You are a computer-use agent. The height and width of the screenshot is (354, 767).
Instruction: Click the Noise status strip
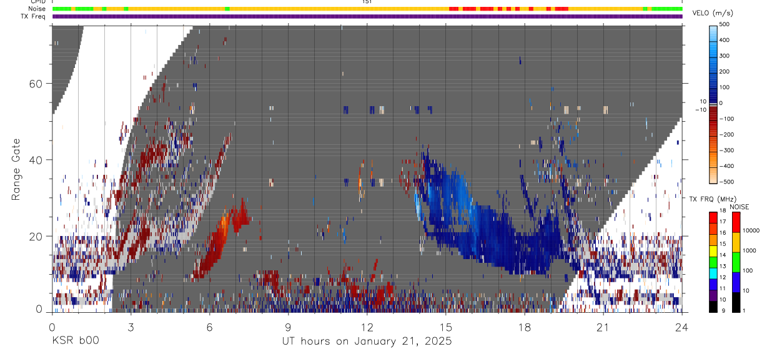tap(367, 9)
